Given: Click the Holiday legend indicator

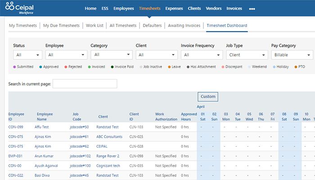Looking at the screenshot, I should click(x=274, y=67).
